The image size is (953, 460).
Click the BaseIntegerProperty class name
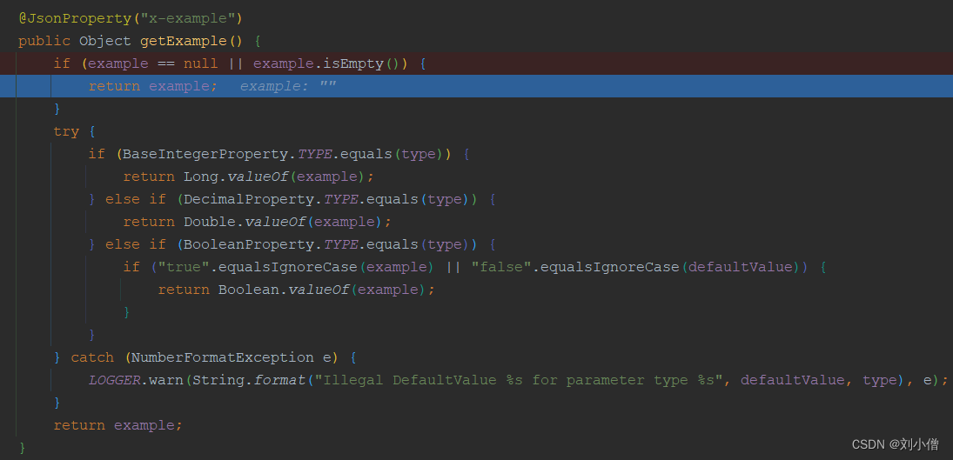[205, 154]
